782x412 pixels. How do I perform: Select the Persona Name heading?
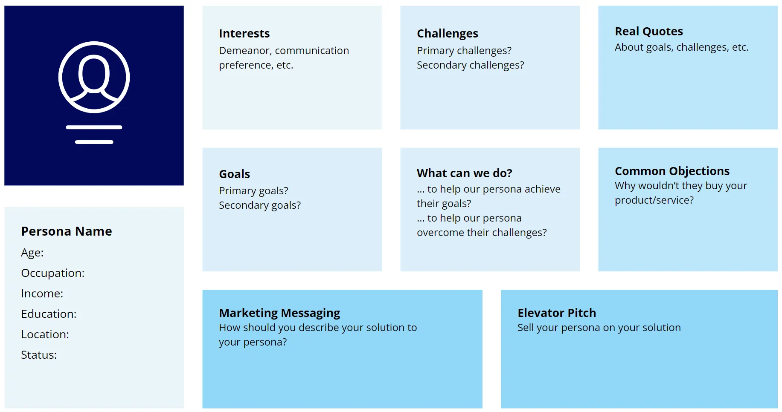pos(67,231)
